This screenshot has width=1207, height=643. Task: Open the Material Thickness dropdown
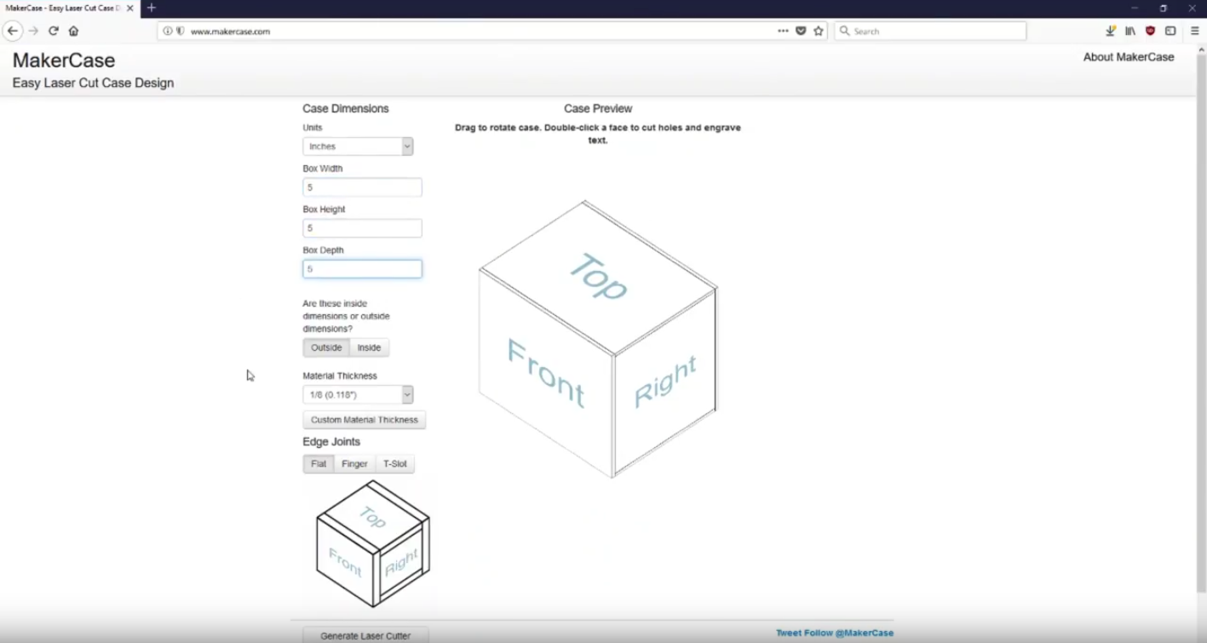click(x=358, y=395)
